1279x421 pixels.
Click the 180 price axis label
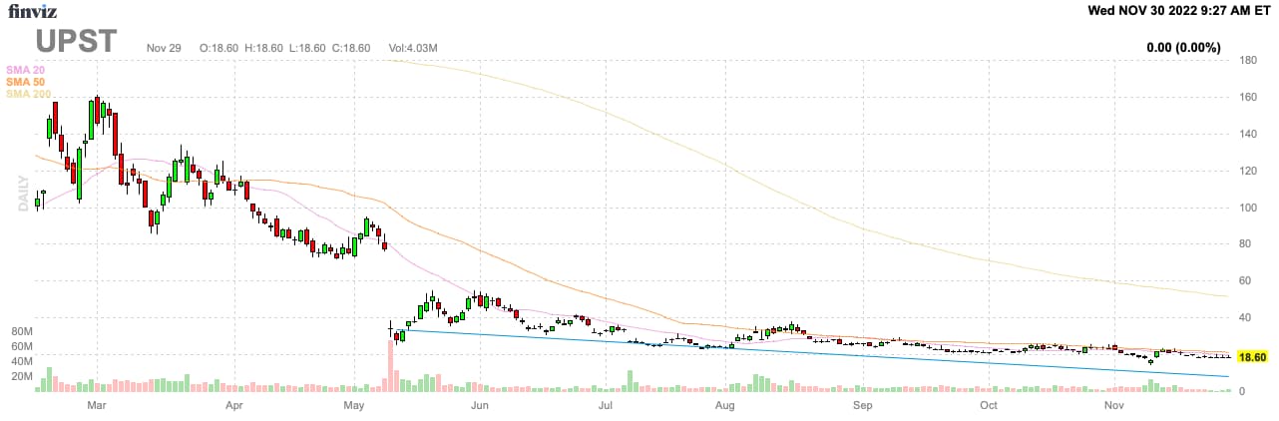click(1247, 61)
